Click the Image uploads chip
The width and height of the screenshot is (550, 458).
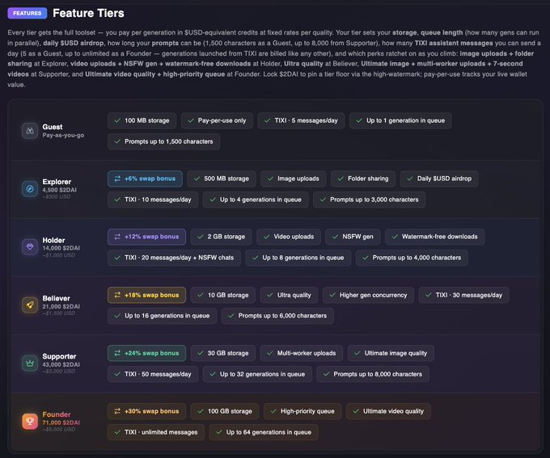[294, 179]
